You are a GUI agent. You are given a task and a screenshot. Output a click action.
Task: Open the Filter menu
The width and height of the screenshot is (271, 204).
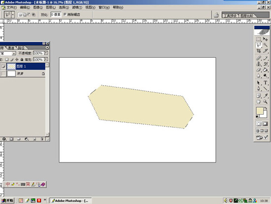77,7
